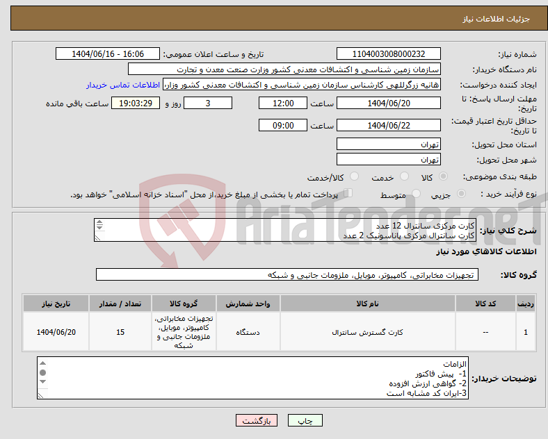Open اطلاعات تماس خریدار link

coord(122,85)
